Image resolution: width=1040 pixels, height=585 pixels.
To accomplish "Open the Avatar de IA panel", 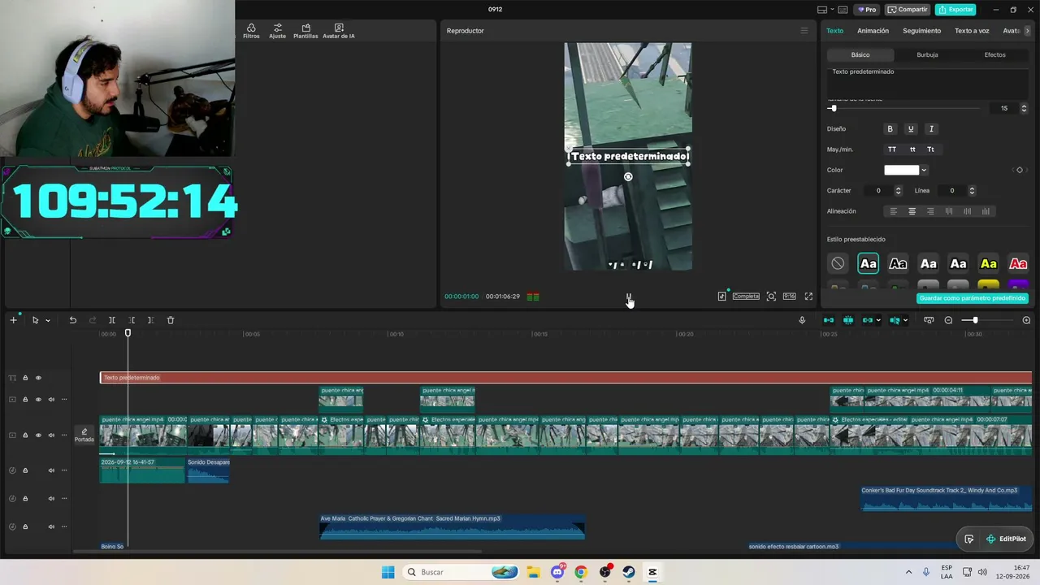I will pyautogui.click(x=338, y=31).
